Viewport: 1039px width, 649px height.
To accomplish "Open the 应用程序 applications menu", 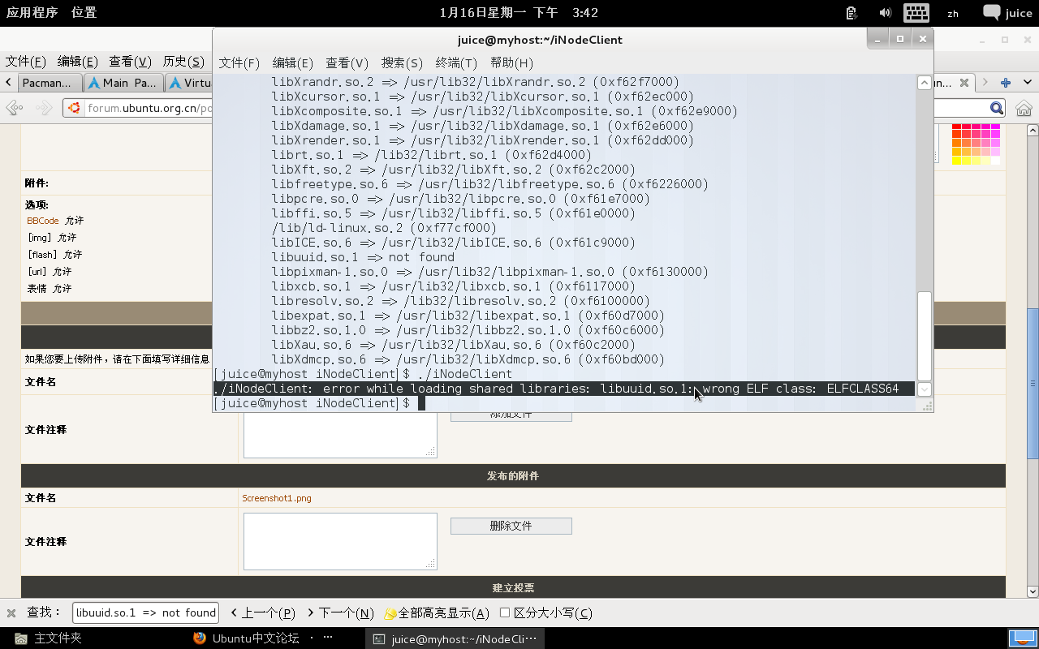I will pos(32,13).
